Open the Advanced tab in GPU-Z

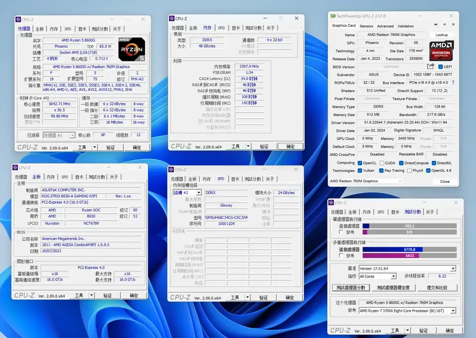(x=385, y=26)
